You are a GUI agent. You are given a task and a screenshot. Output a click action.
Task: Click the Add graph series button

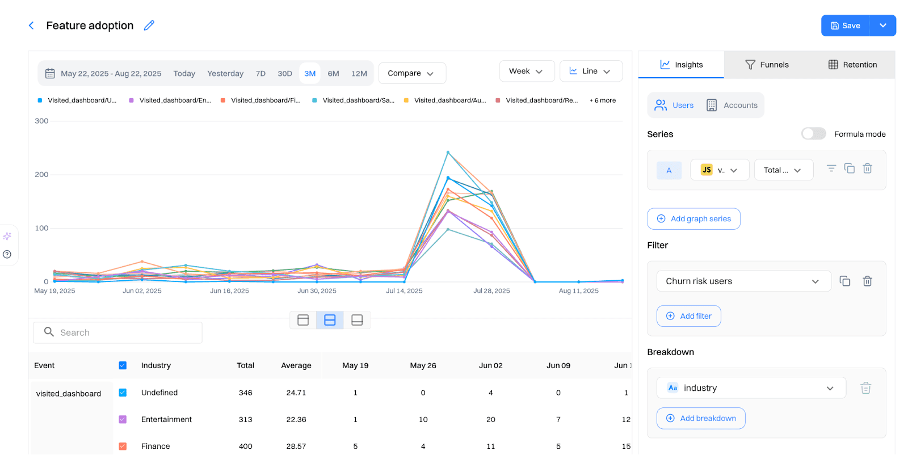[x=693, y=219]
